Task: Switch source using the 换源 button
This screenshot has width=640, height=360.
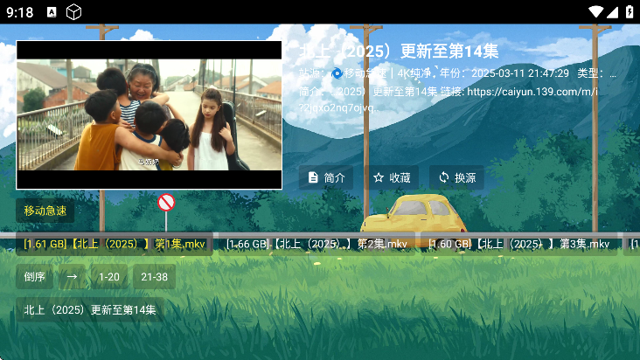Action: point(456,177)
